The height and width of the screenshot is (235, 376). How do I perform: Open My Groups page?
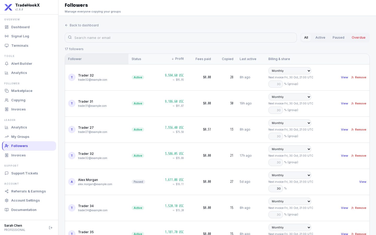click(29, 137)
